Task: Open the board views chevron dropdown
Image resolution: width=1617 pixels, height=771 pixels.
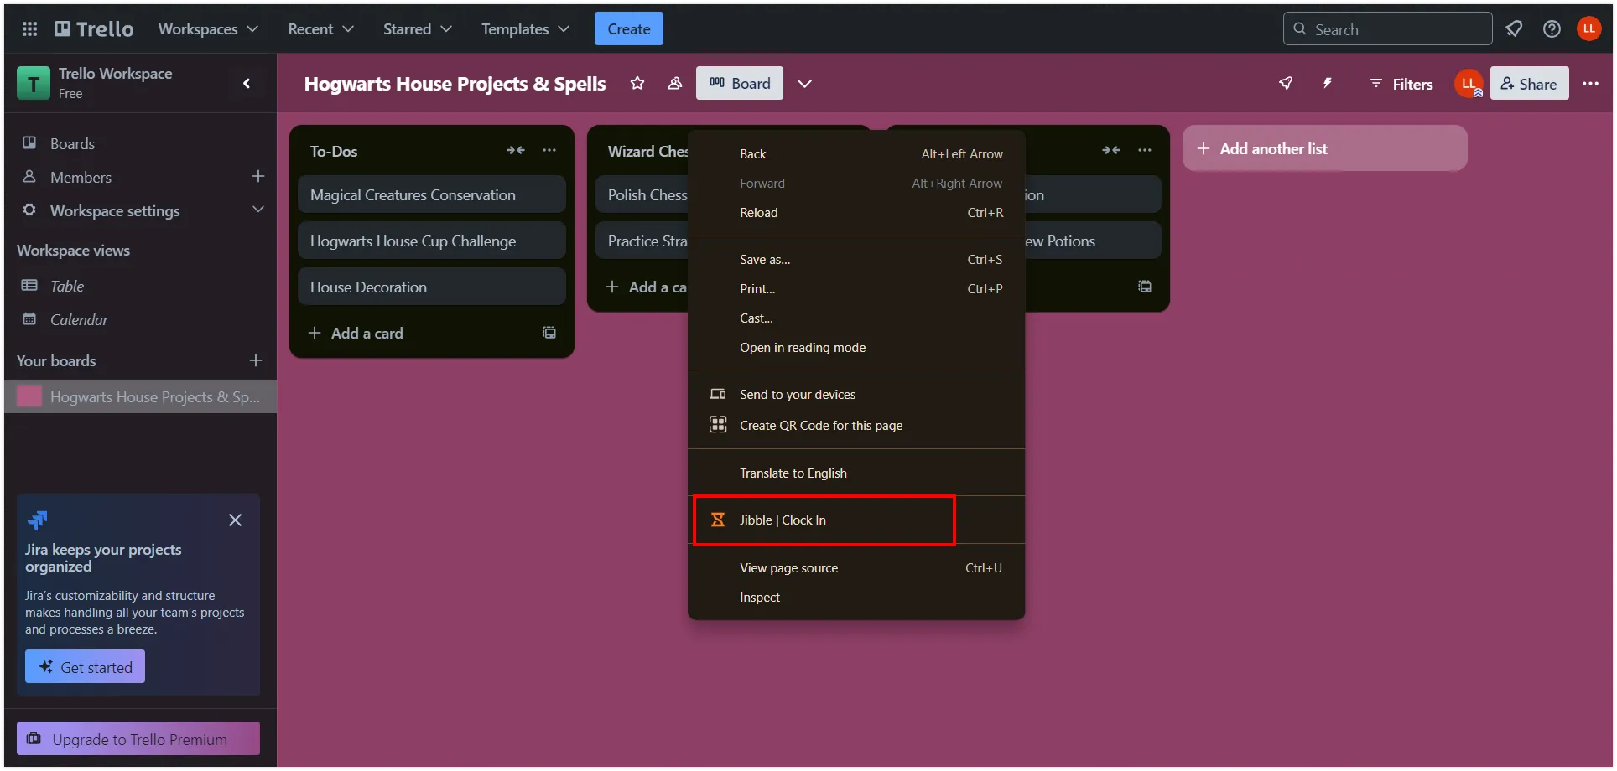Action: tap(804, 83)
